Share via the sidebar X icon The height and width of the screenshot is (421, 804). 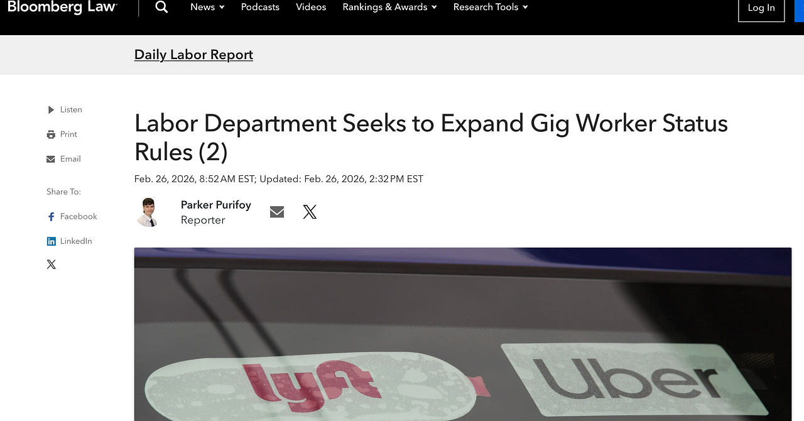(52, 265)
